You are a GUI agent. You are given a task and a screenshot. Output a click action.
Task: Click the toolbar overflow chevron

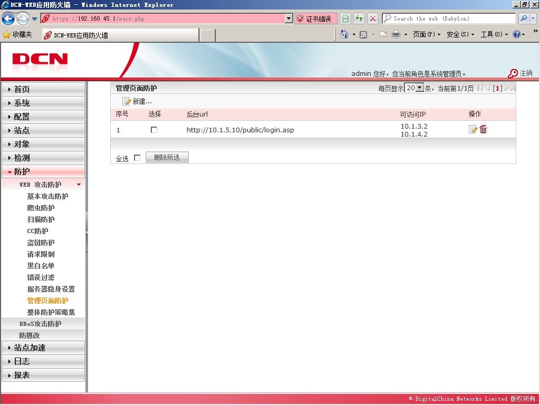click(x=536, y=31)
